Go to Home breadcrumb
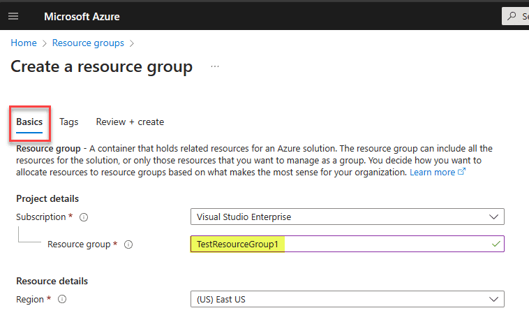 (24, 43)
